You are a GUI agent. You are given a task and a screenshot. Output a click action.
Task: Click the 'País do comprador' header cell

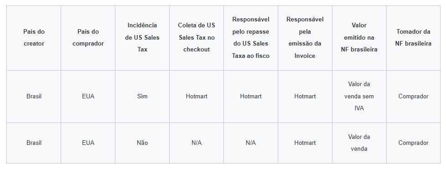coord(88,38)
